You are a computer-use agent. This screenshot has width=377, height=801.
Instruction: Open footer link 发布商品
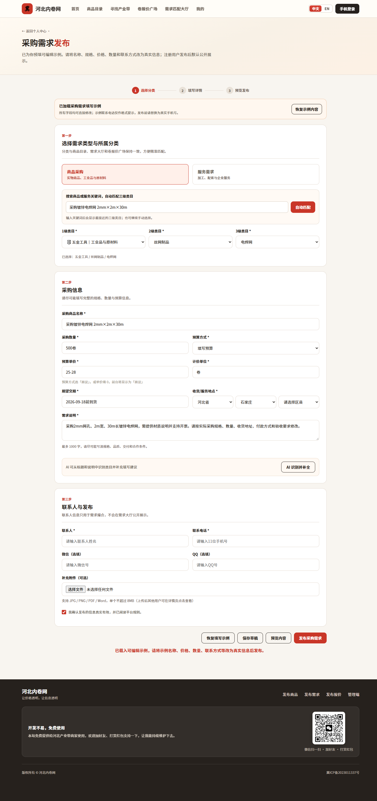(x=290, y=694)
